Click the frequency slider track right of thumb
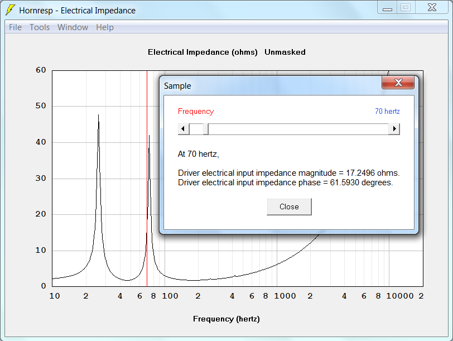453x341 pixels. (x=298, y=128)
